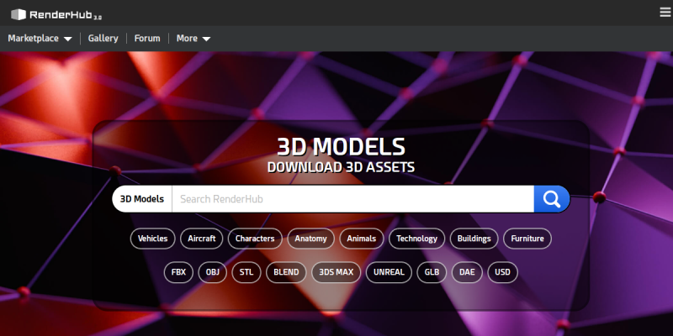Click the RenderHub cube logo icon
This screenshot has width=673, height=336.
pos(19,14)
